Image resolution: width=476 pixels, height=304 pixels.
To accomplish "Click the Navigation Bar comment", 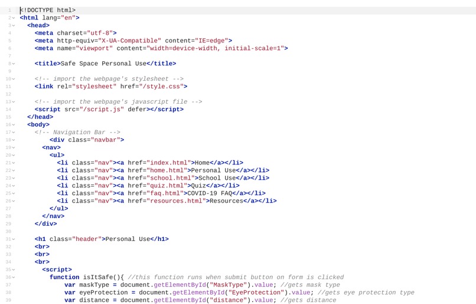I will (77, 133).
